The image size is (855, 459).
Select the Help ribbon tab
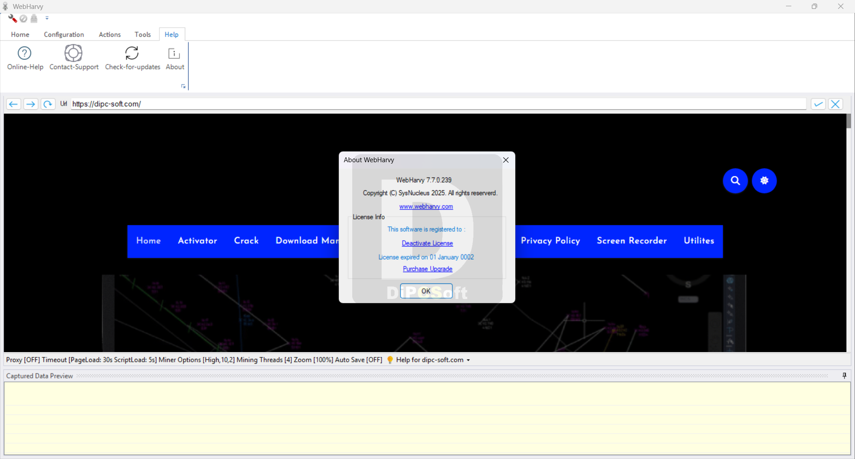[x=171, y=34]
